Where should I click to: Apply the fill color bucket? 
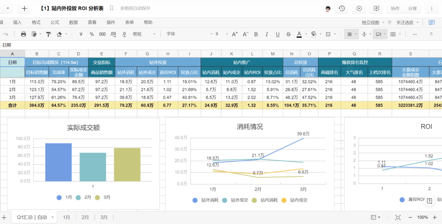click(313, 34)
